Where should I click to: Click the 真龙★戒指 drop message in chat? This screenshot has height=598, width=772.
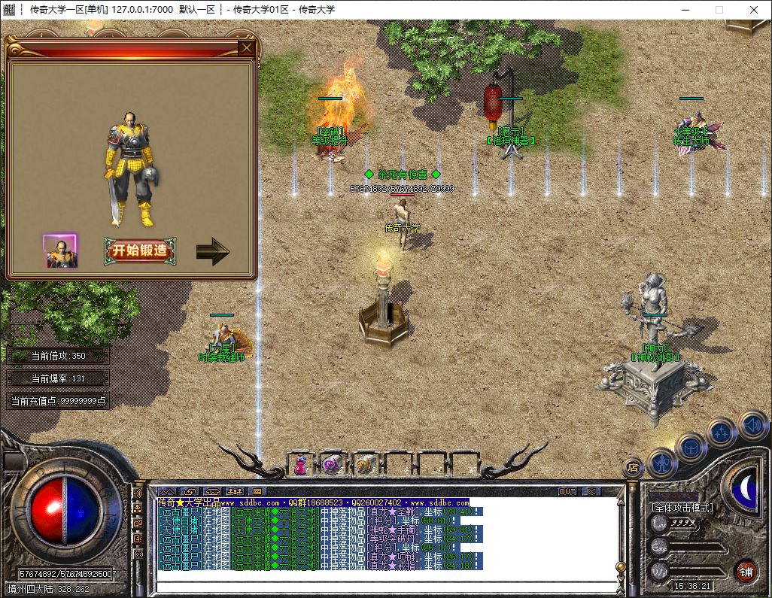coord(320,566)
